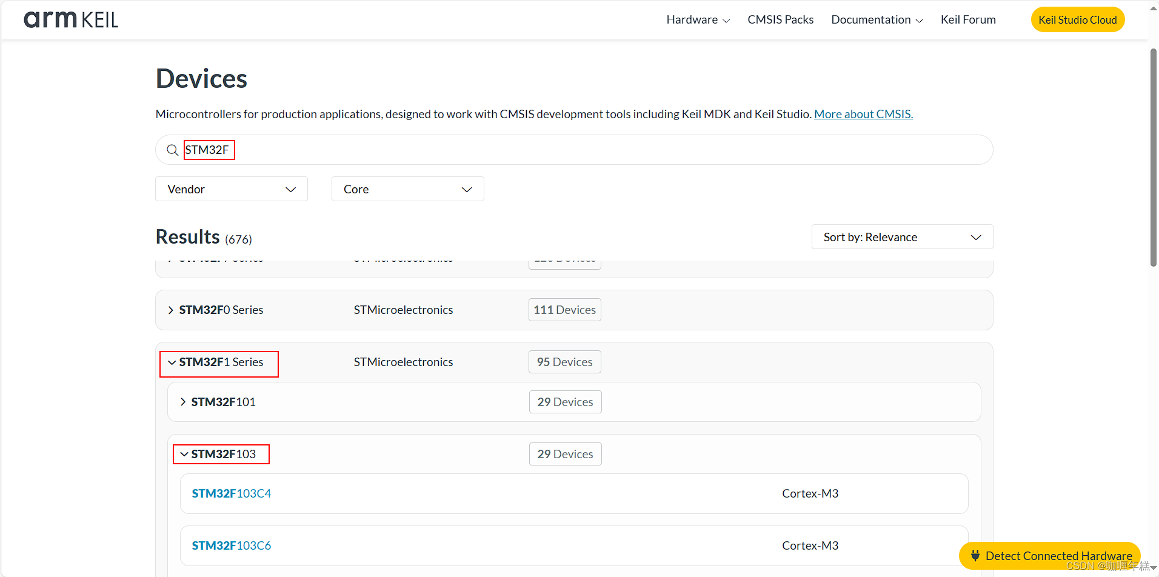Click 29 Devices badge for STM32F101
Viewport: 1159px width, 577px height.
[565, 402]
